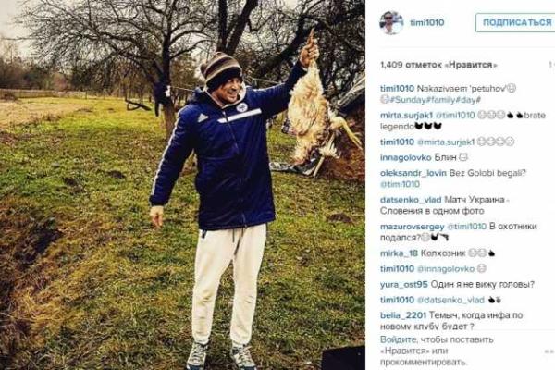
Task: Open the more options dots icon
Action: tap(549, 351)
